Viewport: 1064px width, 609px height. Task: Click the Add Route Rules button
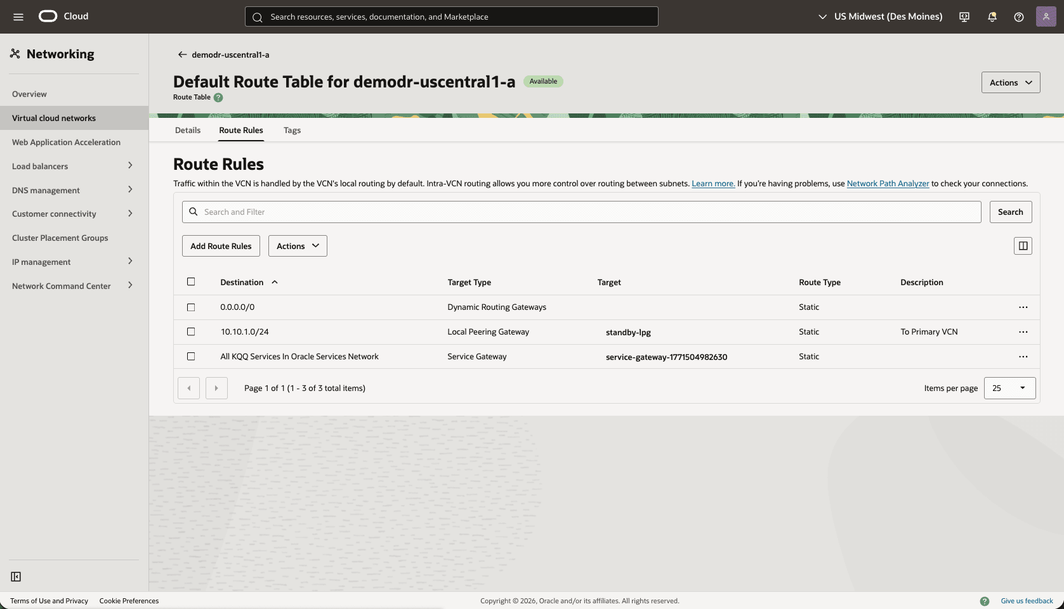coord(220,246)
